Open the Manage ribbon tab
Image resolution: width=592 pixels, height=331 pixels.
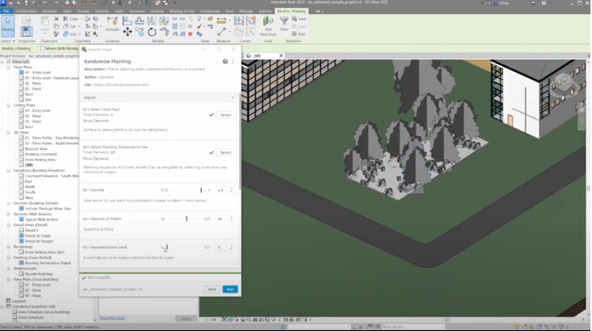point(246,11)
